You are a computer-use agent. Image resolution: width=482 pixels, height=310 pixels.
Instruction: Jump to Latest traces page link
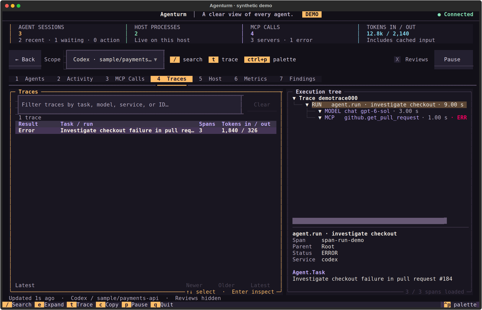pyautogui.click(x=260, y=285)
